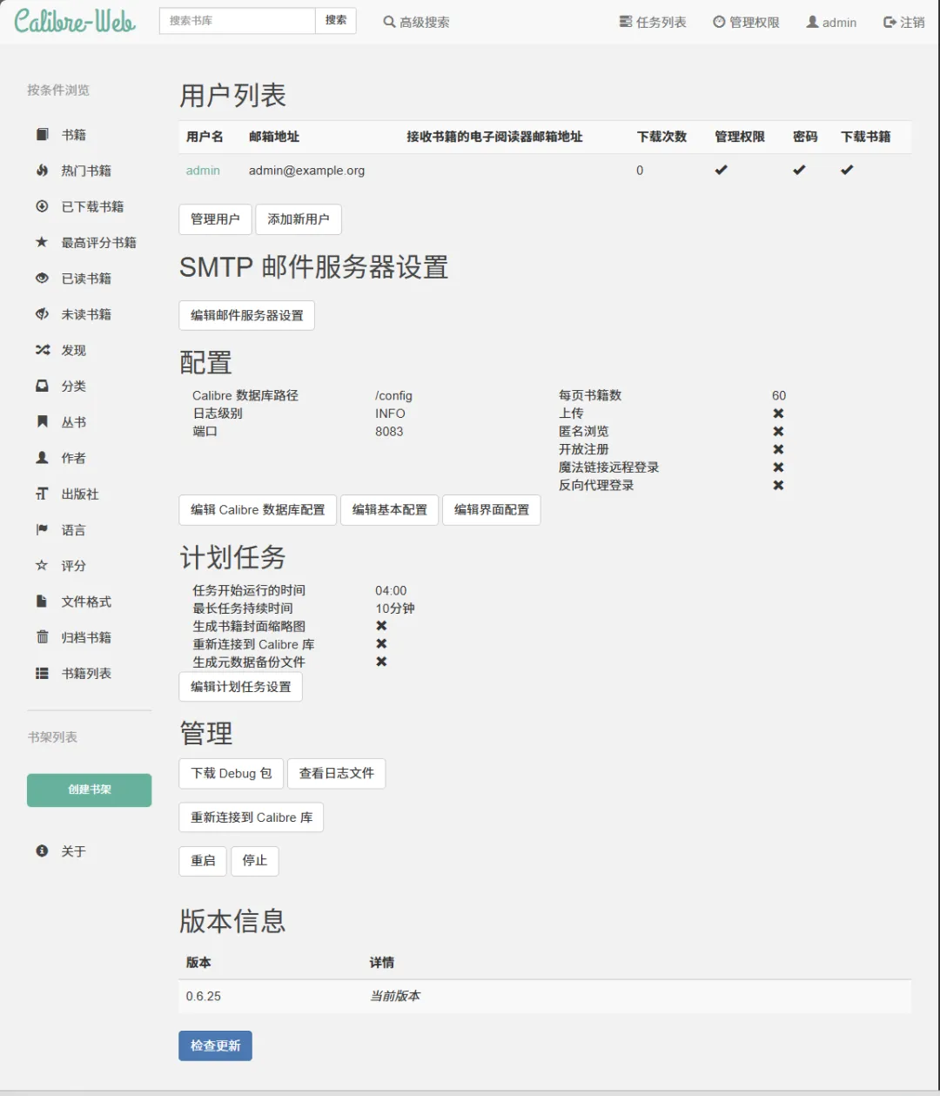This screenshot has width=940, height=1096.
Task: Select 注销 to log out
Action: pos(903,22)
